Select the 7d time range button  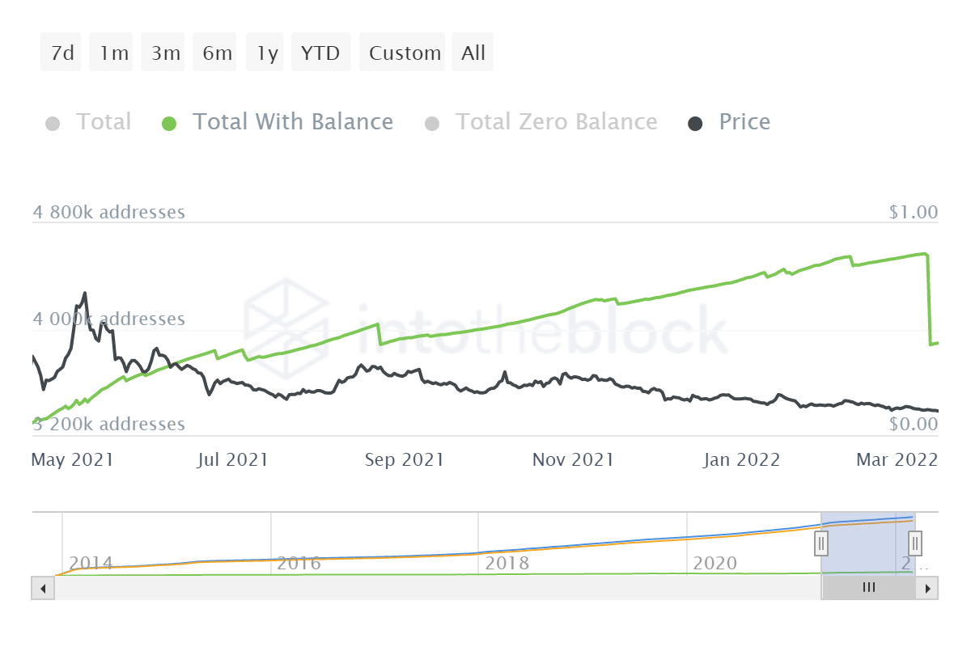61,53
